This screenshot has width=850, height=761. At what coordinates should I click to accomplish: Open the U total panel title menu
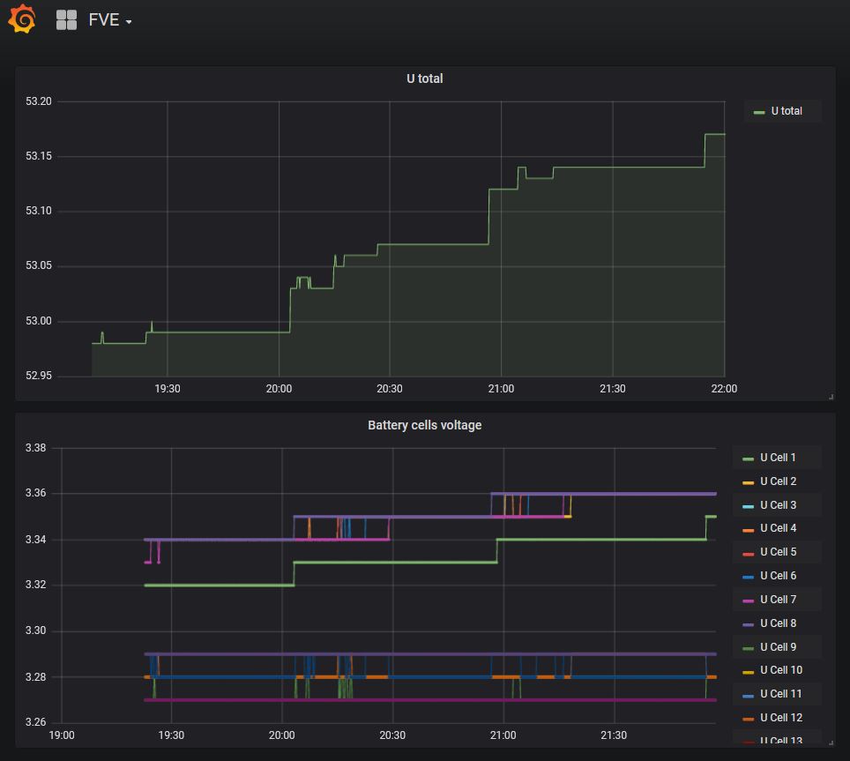click(424, 78)
